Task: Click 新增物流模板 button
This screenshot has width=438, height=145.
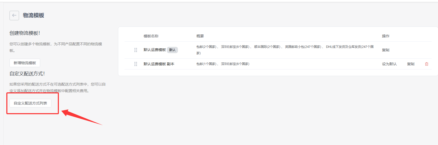Action: click(x=25, y=63)
